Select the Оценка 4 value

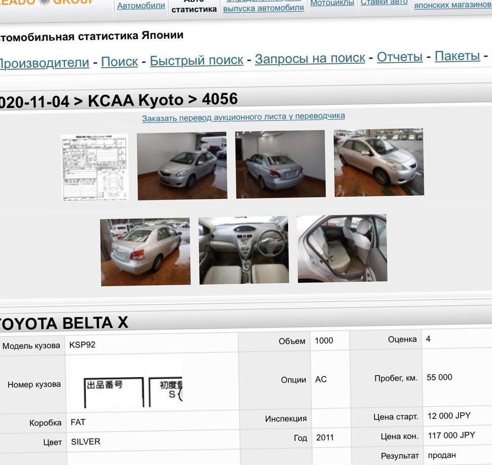pos(428,339)
